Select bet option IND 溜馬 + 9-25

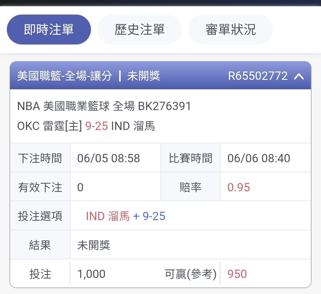tap(125, 216)
